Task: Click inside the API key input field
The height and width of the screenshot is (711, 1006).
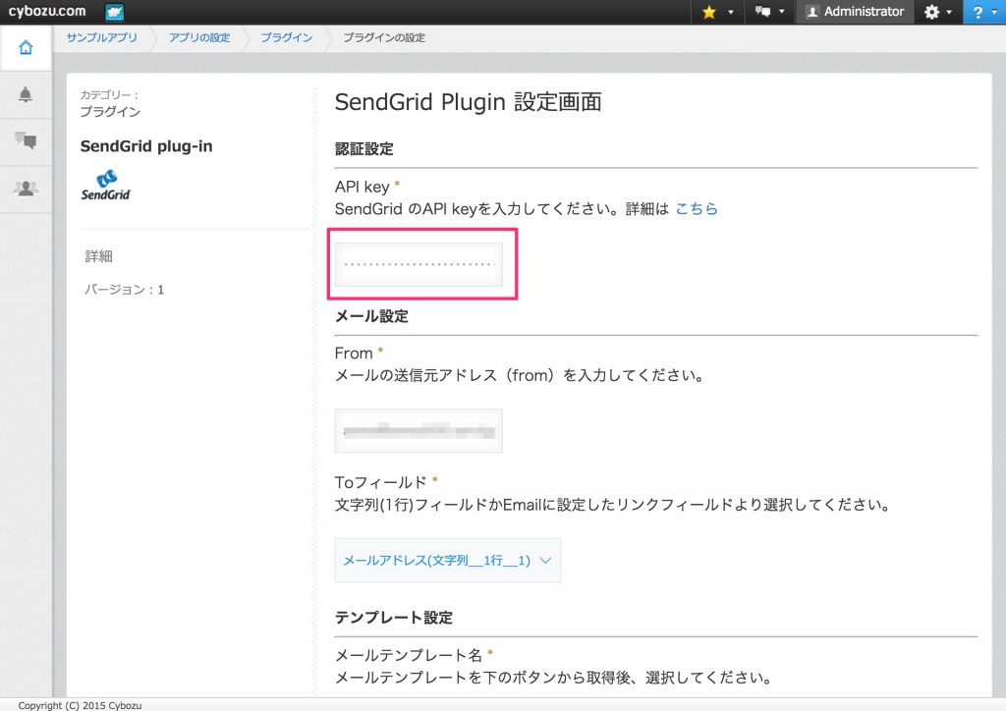Action: click(x=420, y=262)
